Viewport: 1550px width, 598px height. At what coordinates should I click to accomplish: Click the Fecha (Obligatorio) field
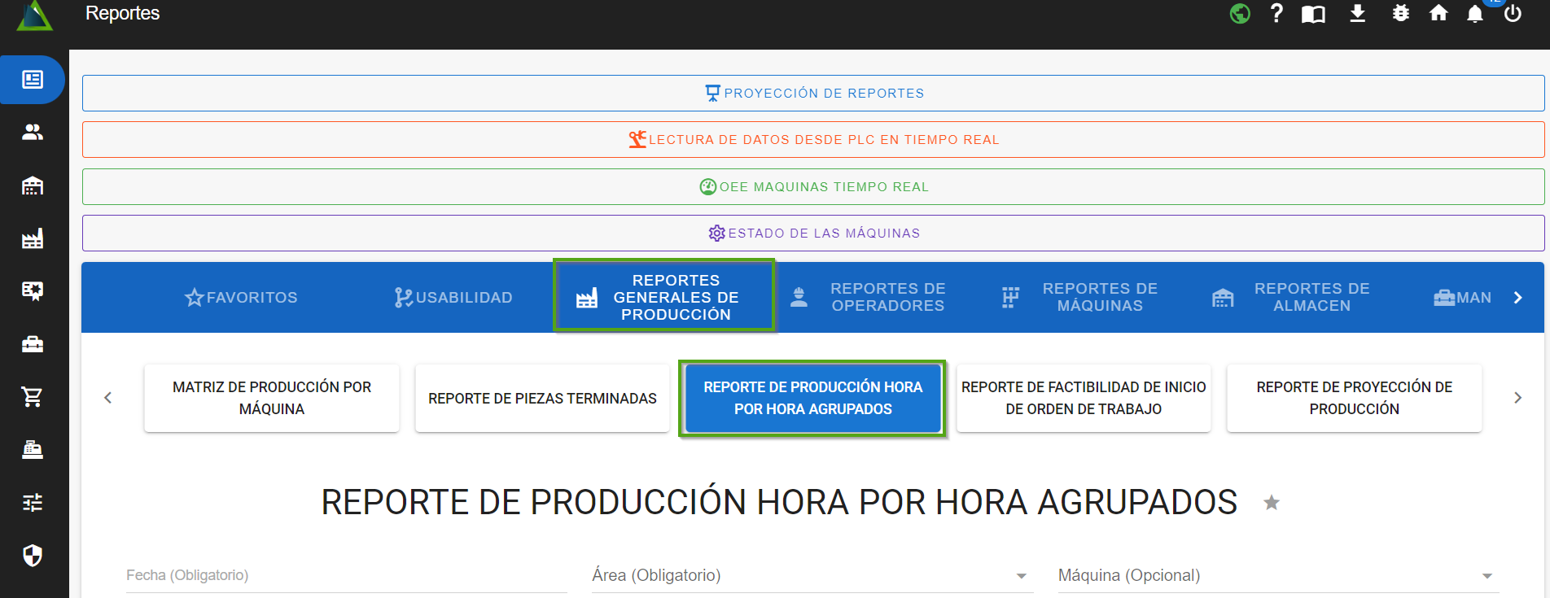346,575
